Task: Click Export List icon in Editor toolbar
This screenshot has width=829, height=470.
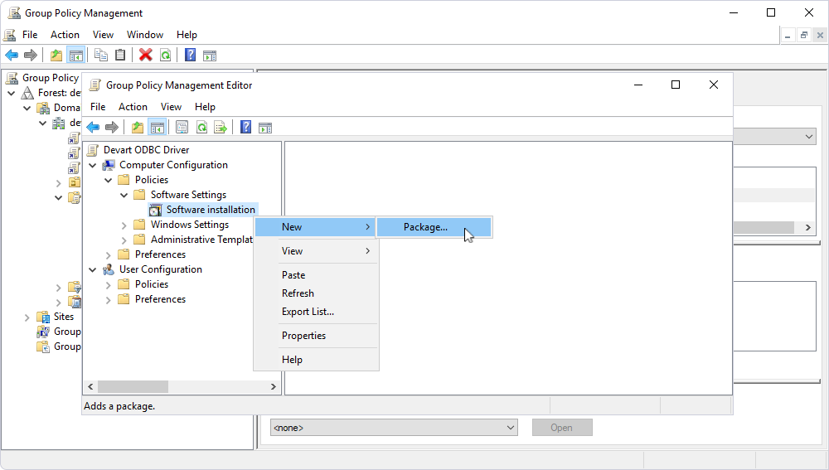Action: tap(221, 128)
